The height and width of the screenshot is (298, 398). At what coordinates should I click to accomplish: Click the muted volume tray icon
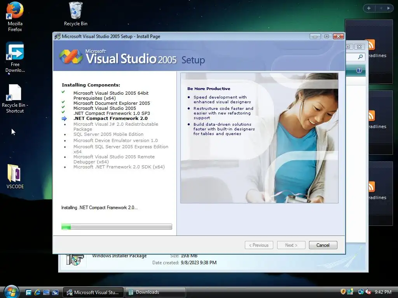click(368, 292)
